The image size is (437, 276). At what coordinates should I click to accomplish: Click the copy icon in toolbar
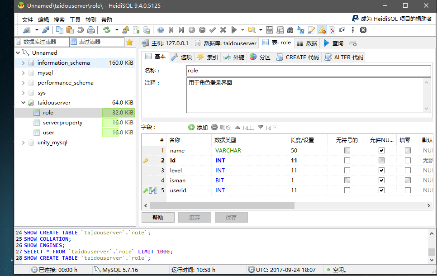pos(59,30)
